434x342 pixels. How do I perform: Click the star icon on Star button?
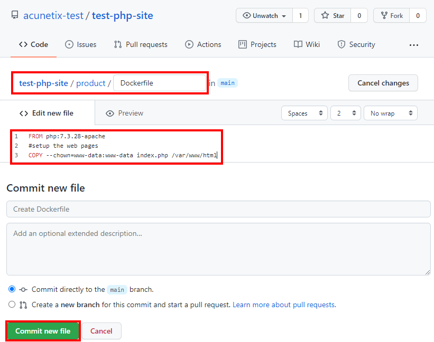point(325,15)
